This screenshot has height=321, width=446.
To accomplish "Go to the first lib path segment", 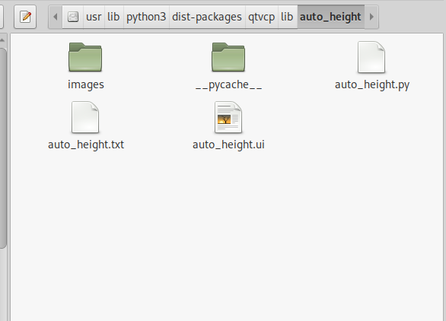I will point(113,17).
